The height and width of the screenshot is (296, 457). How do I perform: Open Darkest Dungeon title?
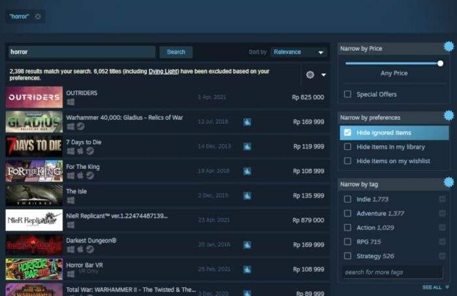click(x=91, y=241)
